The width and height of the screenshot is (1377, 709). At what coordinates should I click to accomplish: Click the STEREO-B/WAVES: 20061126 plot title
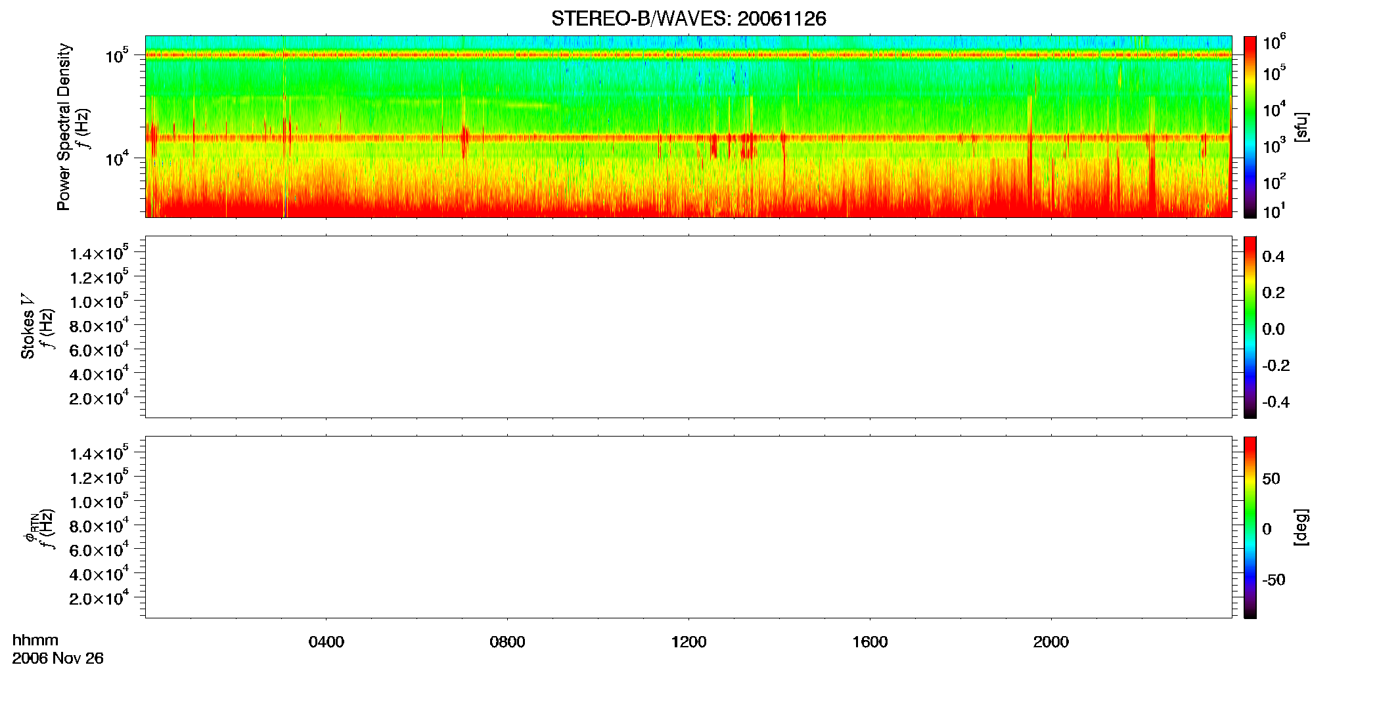point(688,18)
